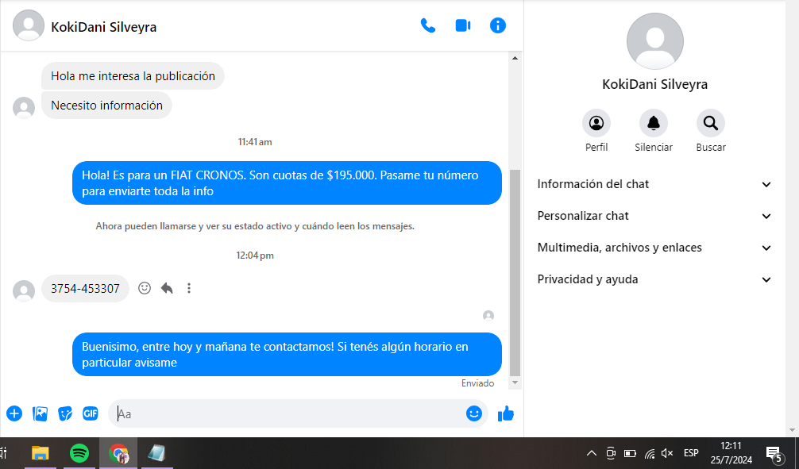
Task: Send a thumbs up like
Action: [506, 413]
